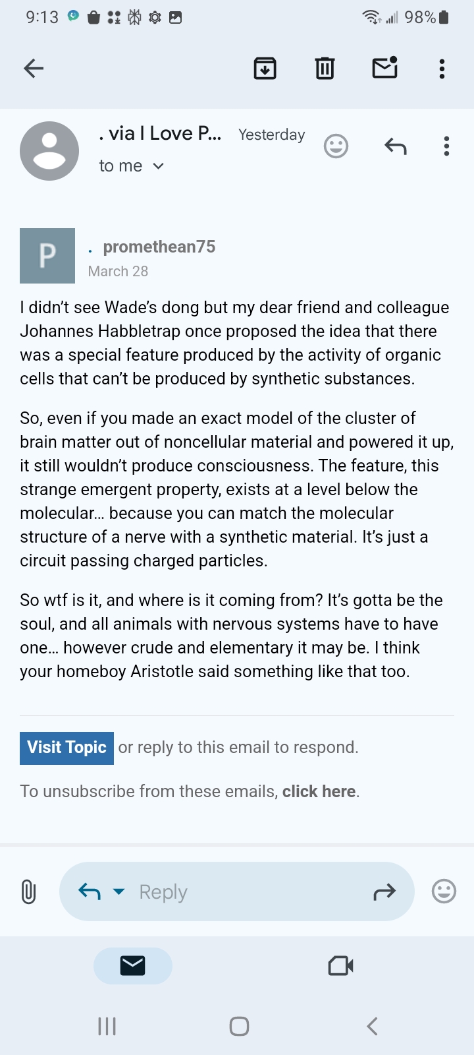Follow the 'click here' unsubscribe link
Viewport: 474px width, 1055px height.
319,791
